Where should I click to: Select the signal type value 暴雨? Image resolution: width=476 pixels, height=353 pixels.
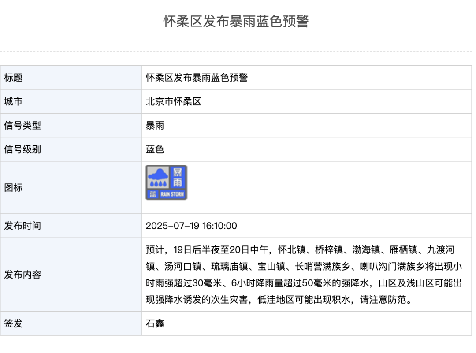tap(155, 125)
